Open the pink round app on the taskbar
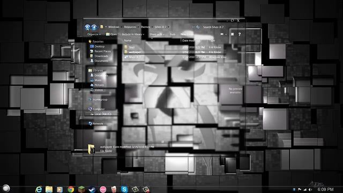Screen dimensions: 343x193 103,189
